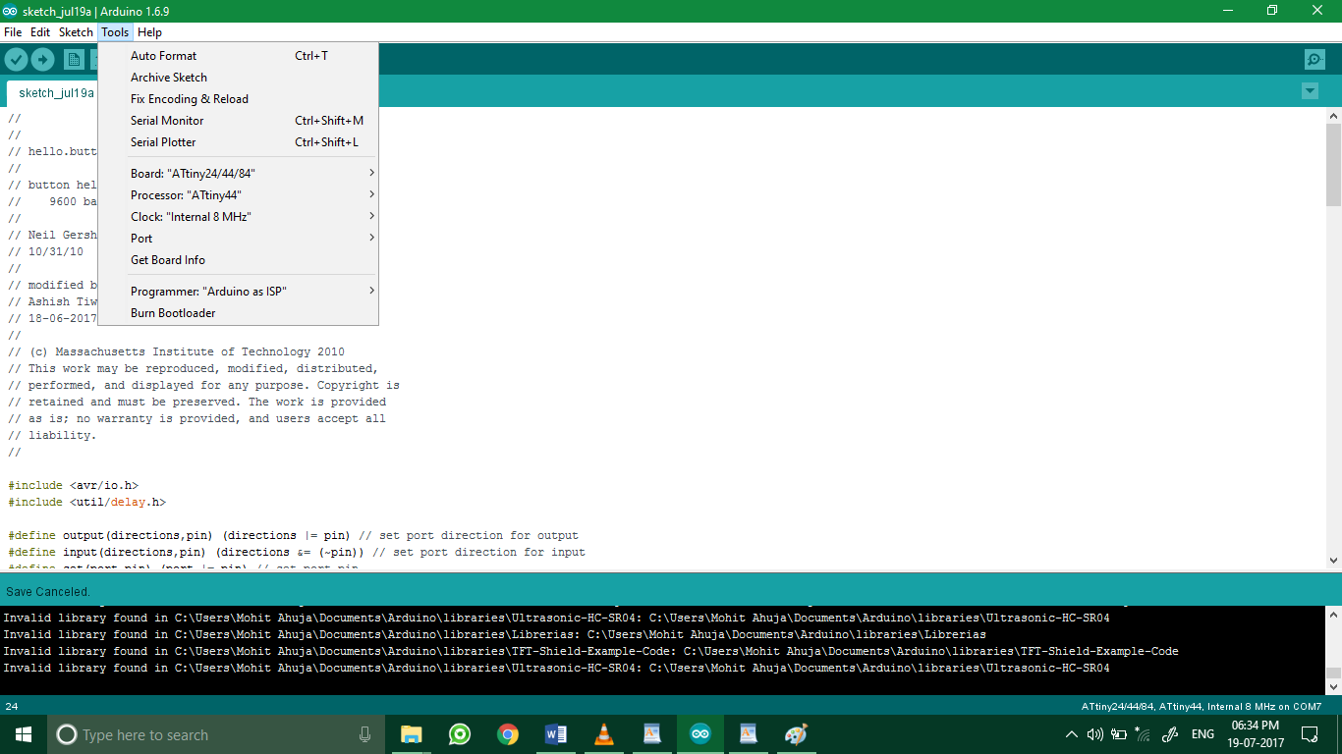Click the New sketch toolbar icon
This screenshot has width=1342, height=754.
point(74,59)
